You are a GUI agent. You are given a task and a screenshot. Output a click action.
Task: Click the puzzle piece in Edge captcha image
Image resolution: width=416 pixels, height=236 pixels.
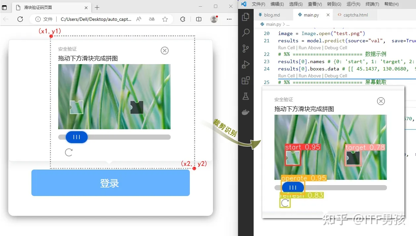[x=76, y=107]
